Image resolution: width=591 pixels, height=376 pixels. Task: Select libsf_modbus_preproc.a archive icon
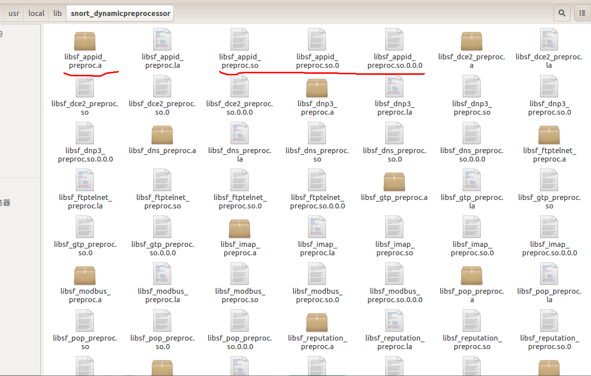pos(85,275)
